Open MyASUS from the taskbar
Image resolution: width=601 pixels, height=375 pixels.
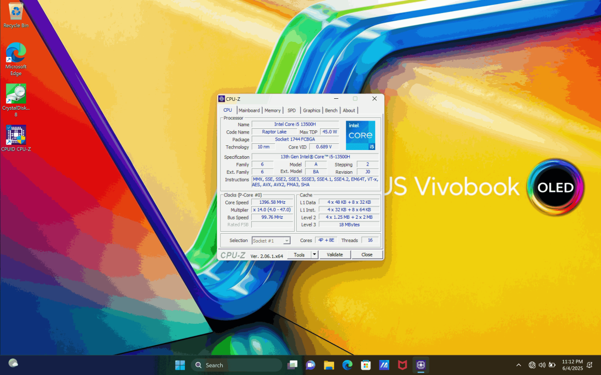[x=384, y=365]
